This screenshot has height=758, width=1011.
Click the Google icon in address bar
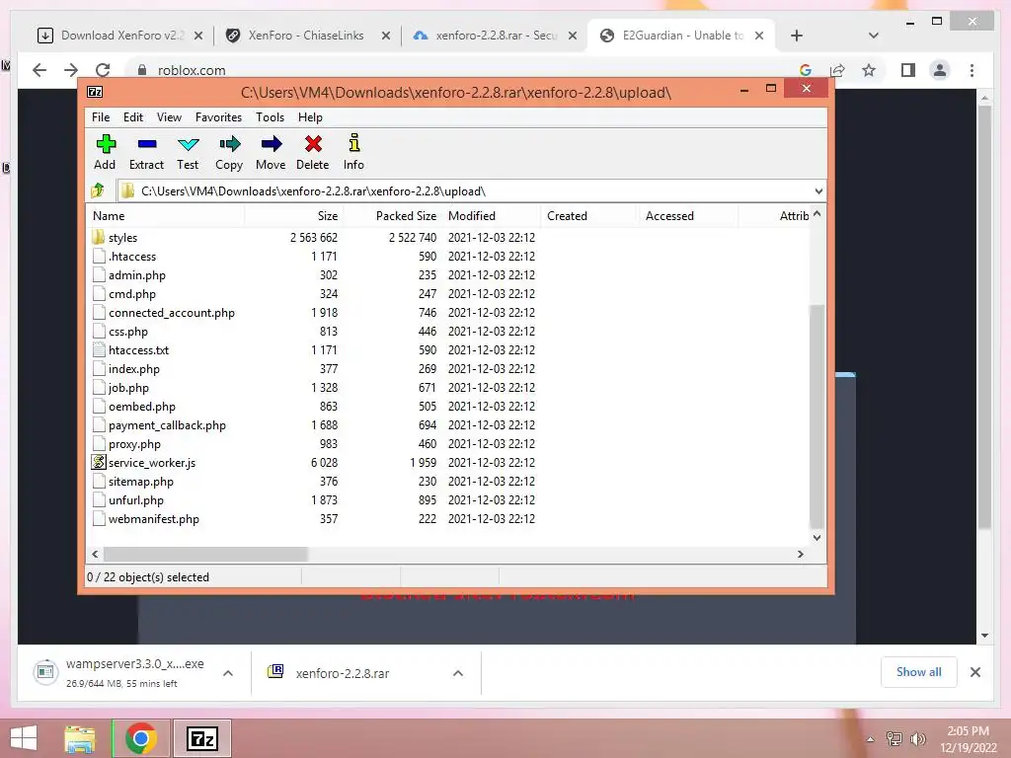click(806, 70)
